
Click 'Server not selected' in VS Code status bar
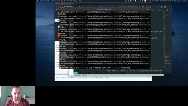click(114, 73)
